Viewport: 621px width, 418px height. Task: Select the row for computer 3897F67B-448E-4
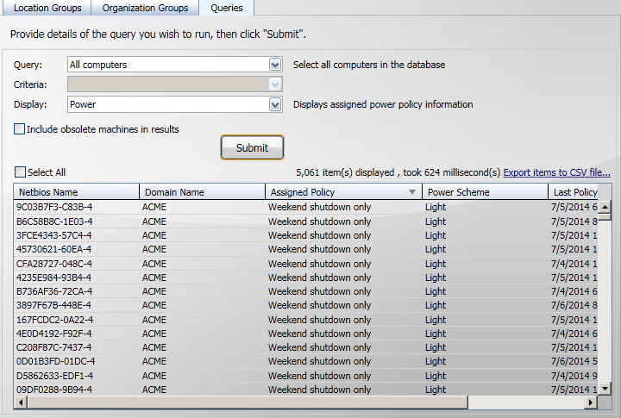[x=53, y=305]
